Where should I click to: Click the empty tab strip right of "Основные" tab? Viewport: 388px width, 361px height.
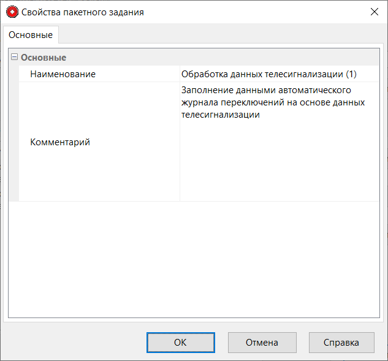click(221, 34)
